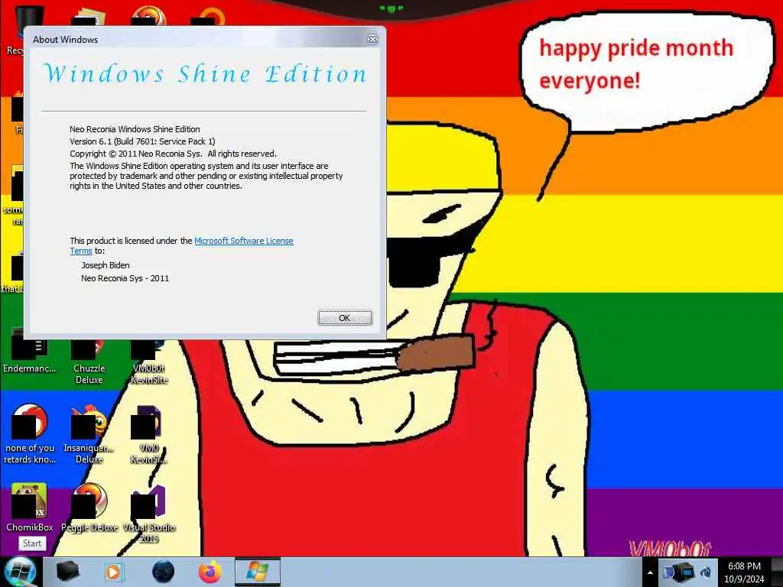This screenshot has width=783, height=587.
Task: Select the VM0b0t KevinSite desktop icon
Action: 149,361
